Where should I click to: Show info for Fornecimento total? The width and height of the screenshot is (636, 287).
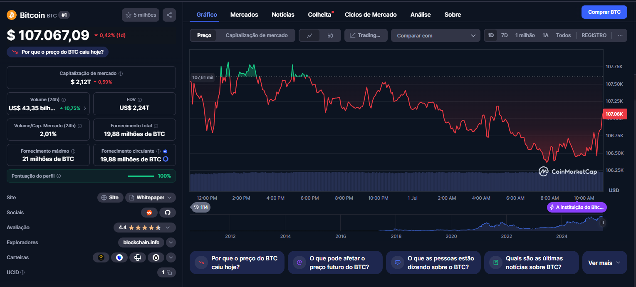pos(156,126)
